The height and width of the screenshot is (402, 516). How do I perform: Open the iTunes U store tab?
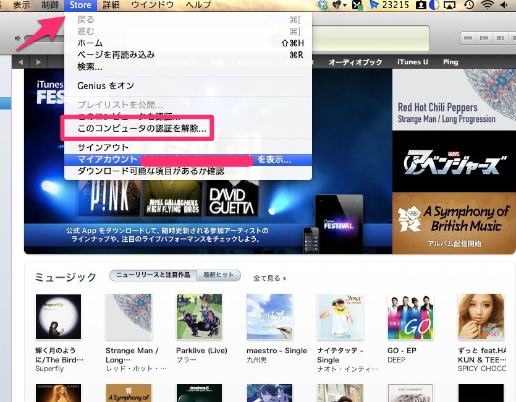click(x=412, y=62)
